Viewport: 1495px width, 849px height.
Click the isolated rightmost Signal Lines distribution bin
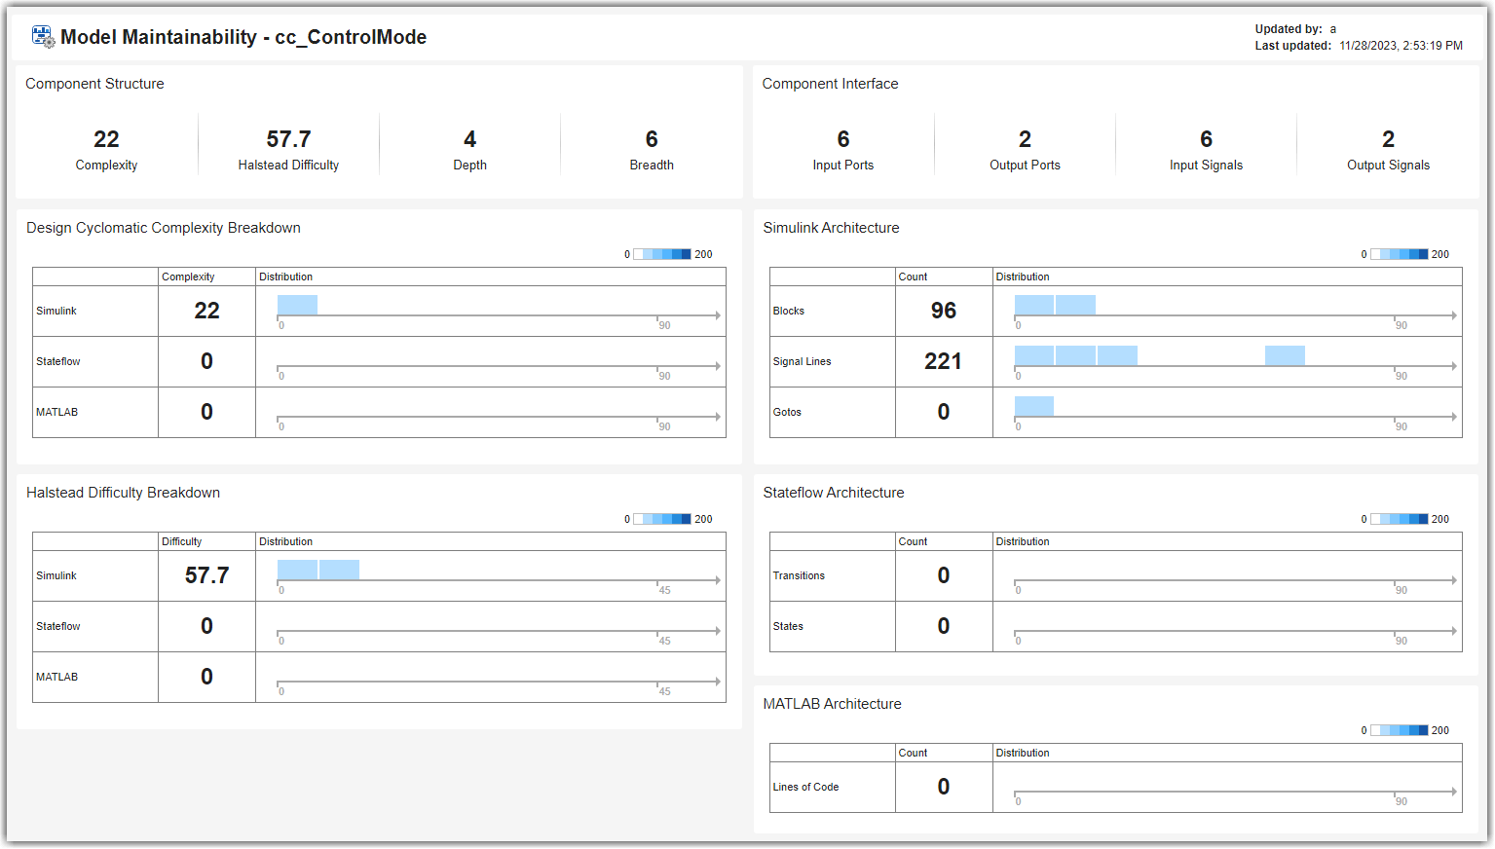point(1285,355)
